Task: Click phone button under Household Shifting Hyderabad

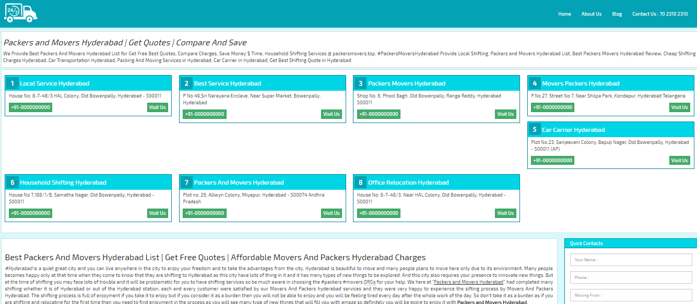Action: (30, 213)
